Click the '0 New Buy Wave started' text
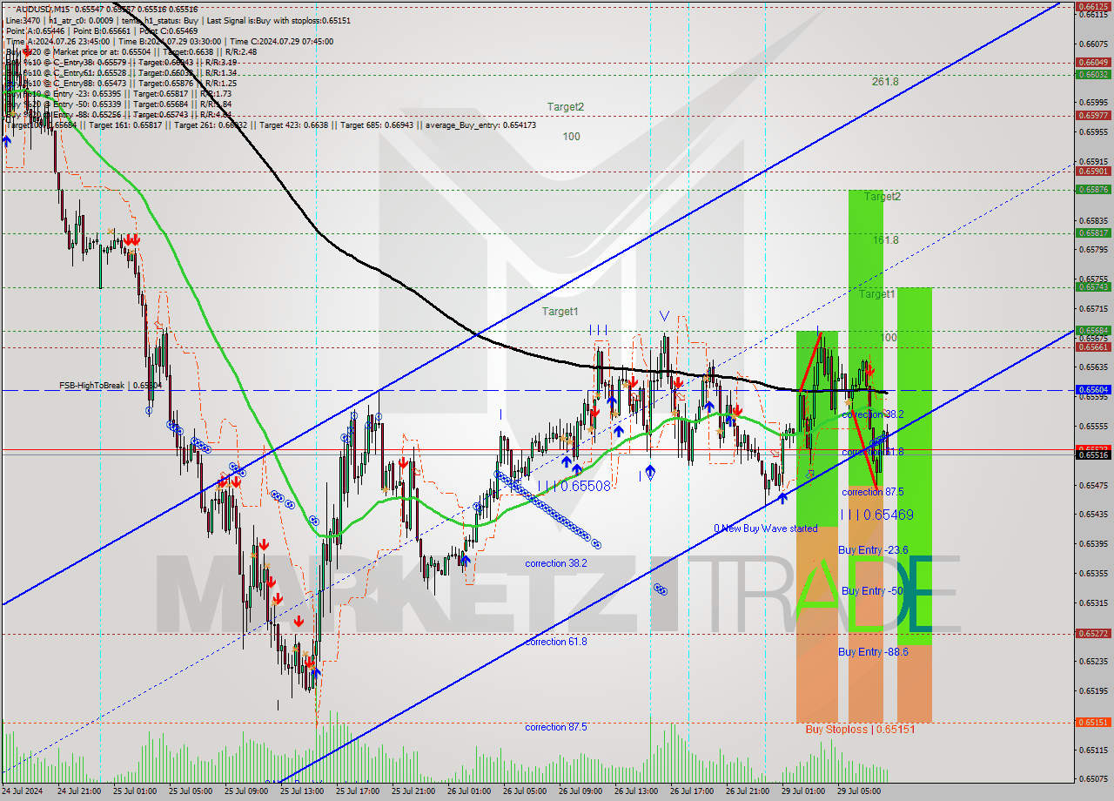Viewport: 1114px width, 801px height. tap(766, 528)
